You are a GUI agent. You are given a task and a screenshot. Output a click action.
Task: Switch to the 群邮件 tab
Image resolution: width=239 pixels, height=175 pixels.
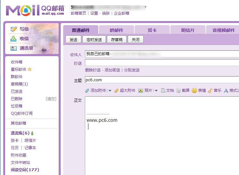(116, 30)
